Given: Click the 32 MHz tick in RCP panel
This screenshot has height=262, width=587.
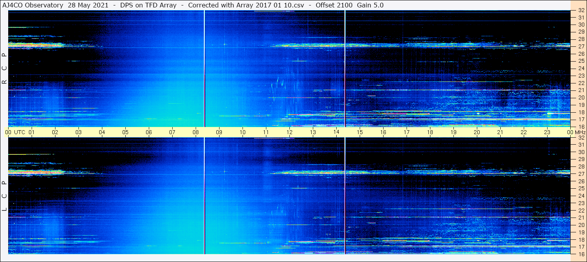Looking at the screenshot, I should 581,11.
